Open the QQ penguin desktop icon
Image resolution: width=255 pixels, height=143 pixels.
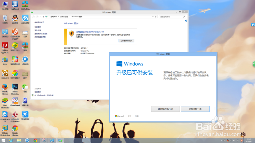(15, 19)
